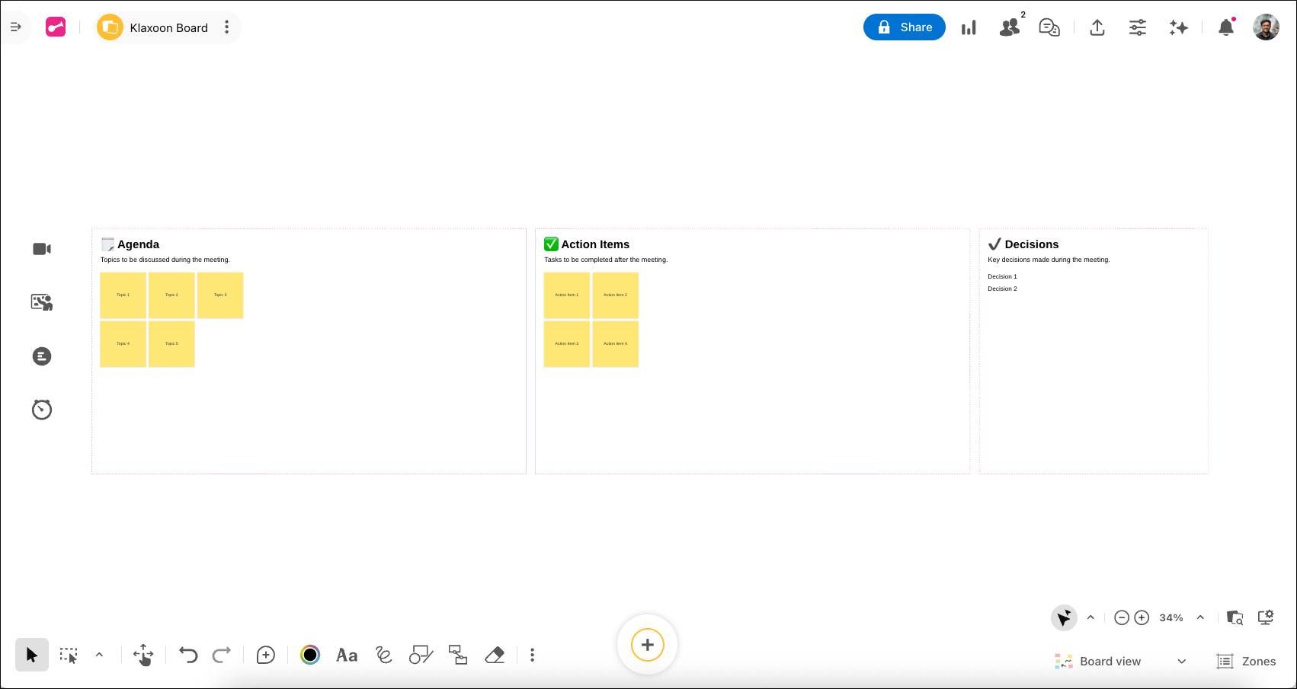Screen dimensions: 1297x689
Task: Open the toolbar overflow menu
Action: (531, 654)
